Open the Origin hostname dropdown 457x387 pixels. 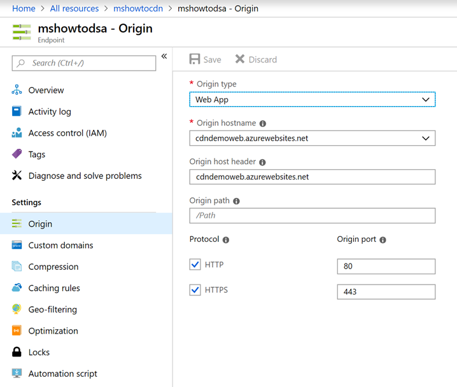coord(312,138)
